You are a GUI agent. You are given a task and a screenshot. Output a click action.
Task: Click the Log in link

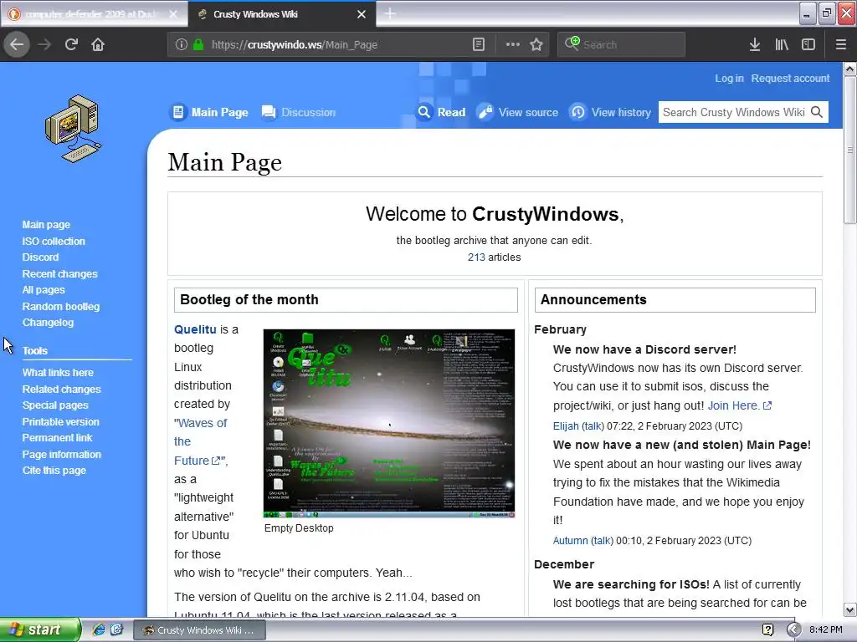729,78
